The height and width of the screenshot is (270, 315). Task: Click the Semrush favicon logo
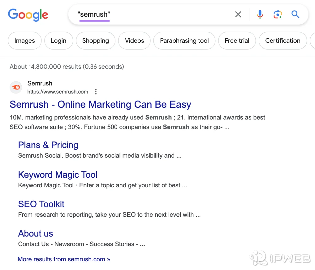[x=16, y=87]
